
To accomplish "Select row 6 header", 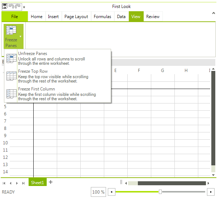I will click(x=5, y=114).
